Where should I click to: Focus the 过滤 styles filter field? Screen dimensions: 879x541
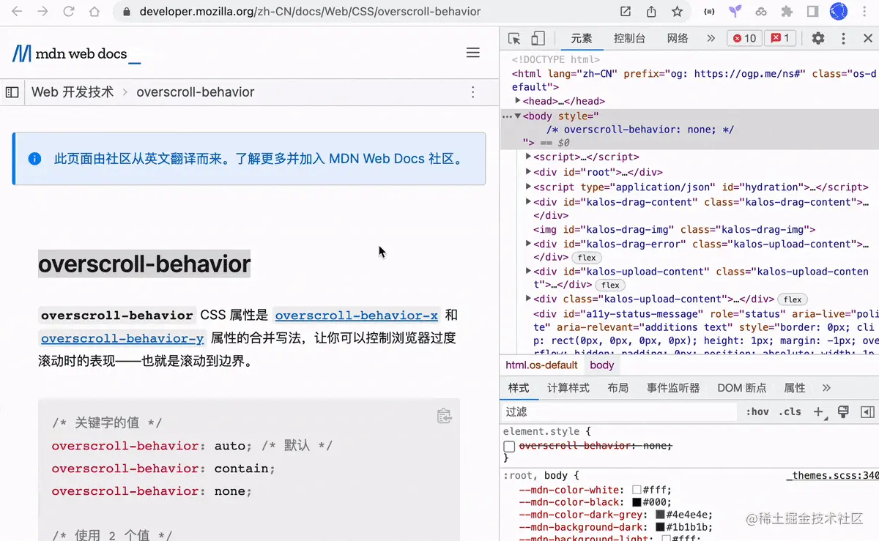(x=619, y=412)
